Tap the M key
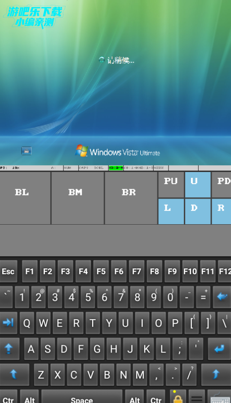This screenshot has width=231, height=403. click(x=140, y=375)
